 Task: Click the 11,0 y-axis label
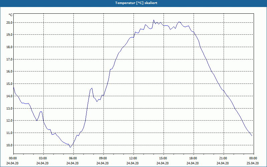9,133
